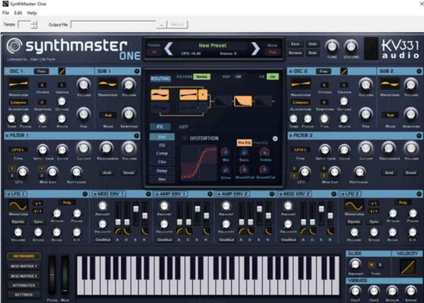Open the MOD ENV 2 round menu icon

coord(334,194)
